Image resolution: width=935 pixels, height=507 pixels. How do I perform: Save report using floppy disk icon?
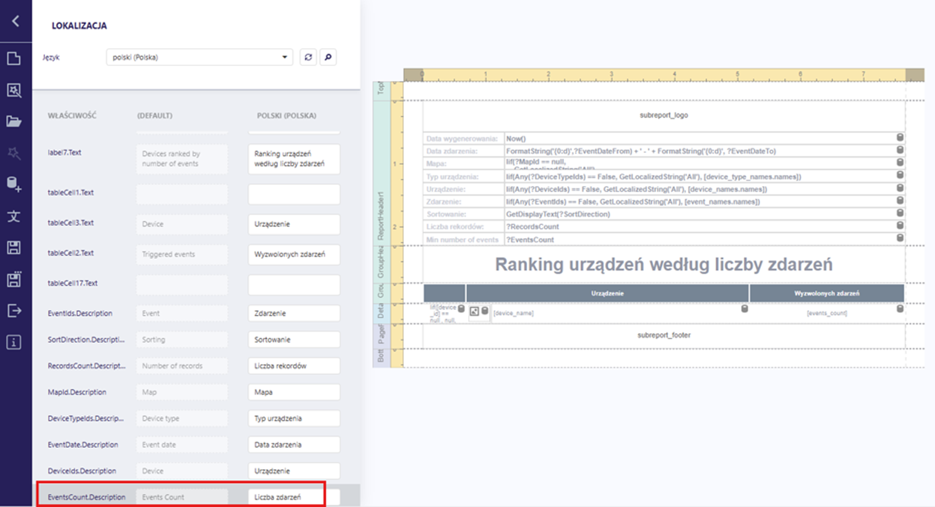pyautogui.click(x=14, y=247)
